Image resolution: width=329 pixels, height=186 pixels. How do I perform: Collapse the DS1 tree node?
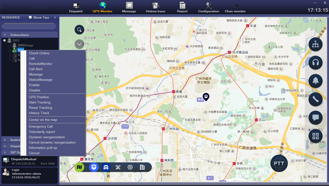click(x=5, y=40)
